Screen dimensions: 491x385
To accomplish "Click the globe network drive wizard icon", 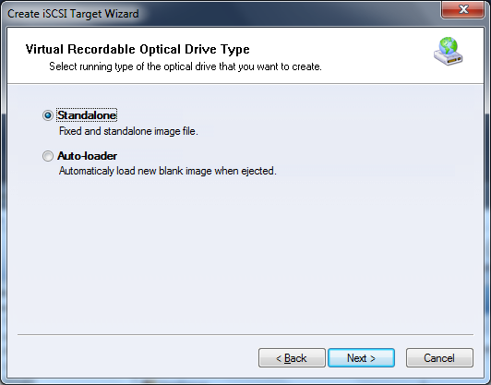I will [x=449, y=51].
